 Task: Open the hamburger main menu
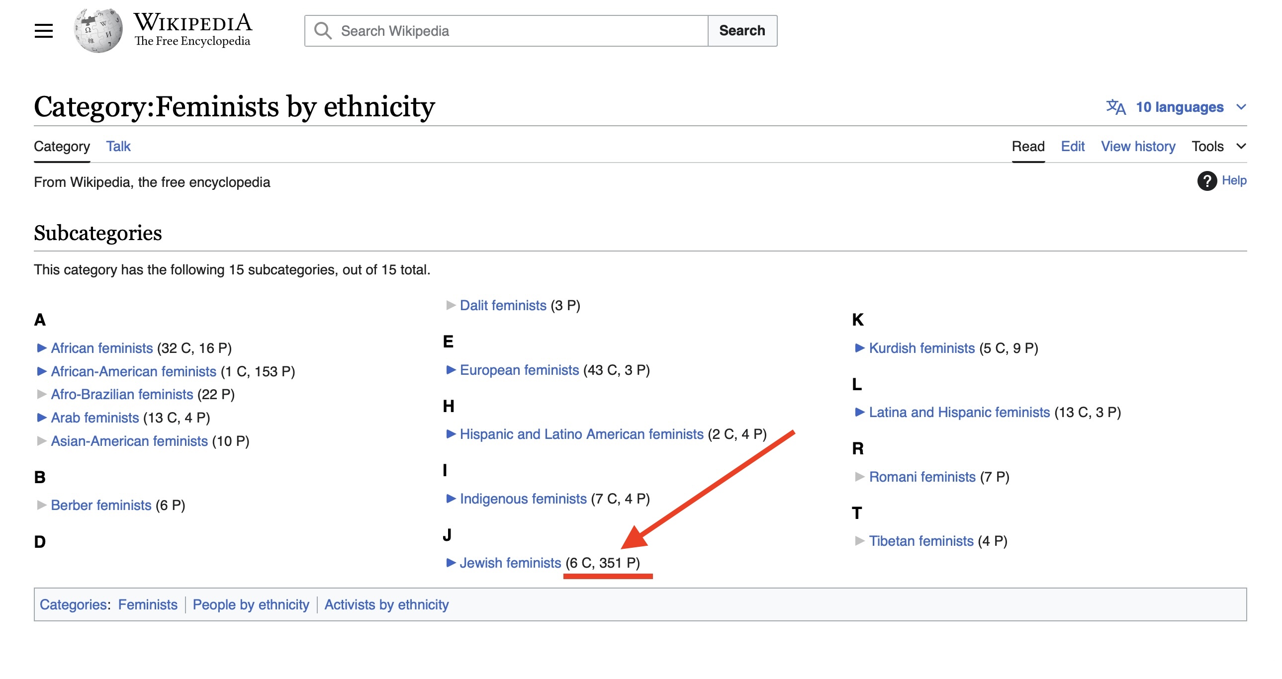tap(44, 31)
